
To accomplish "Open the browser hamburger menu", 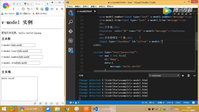I will click(x=62, y=9).
